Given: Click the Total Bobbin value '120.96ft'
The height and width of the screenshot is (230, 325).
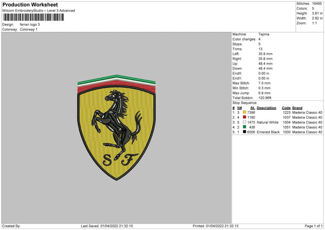Looking at the screenshot, I should click(x=265, y=98).
